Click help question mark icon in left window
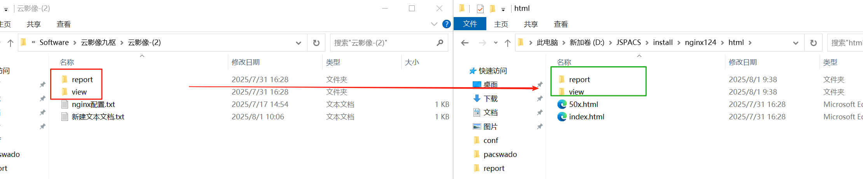The width and height of the screenshot is (863, 179). [x=447, y=24]
